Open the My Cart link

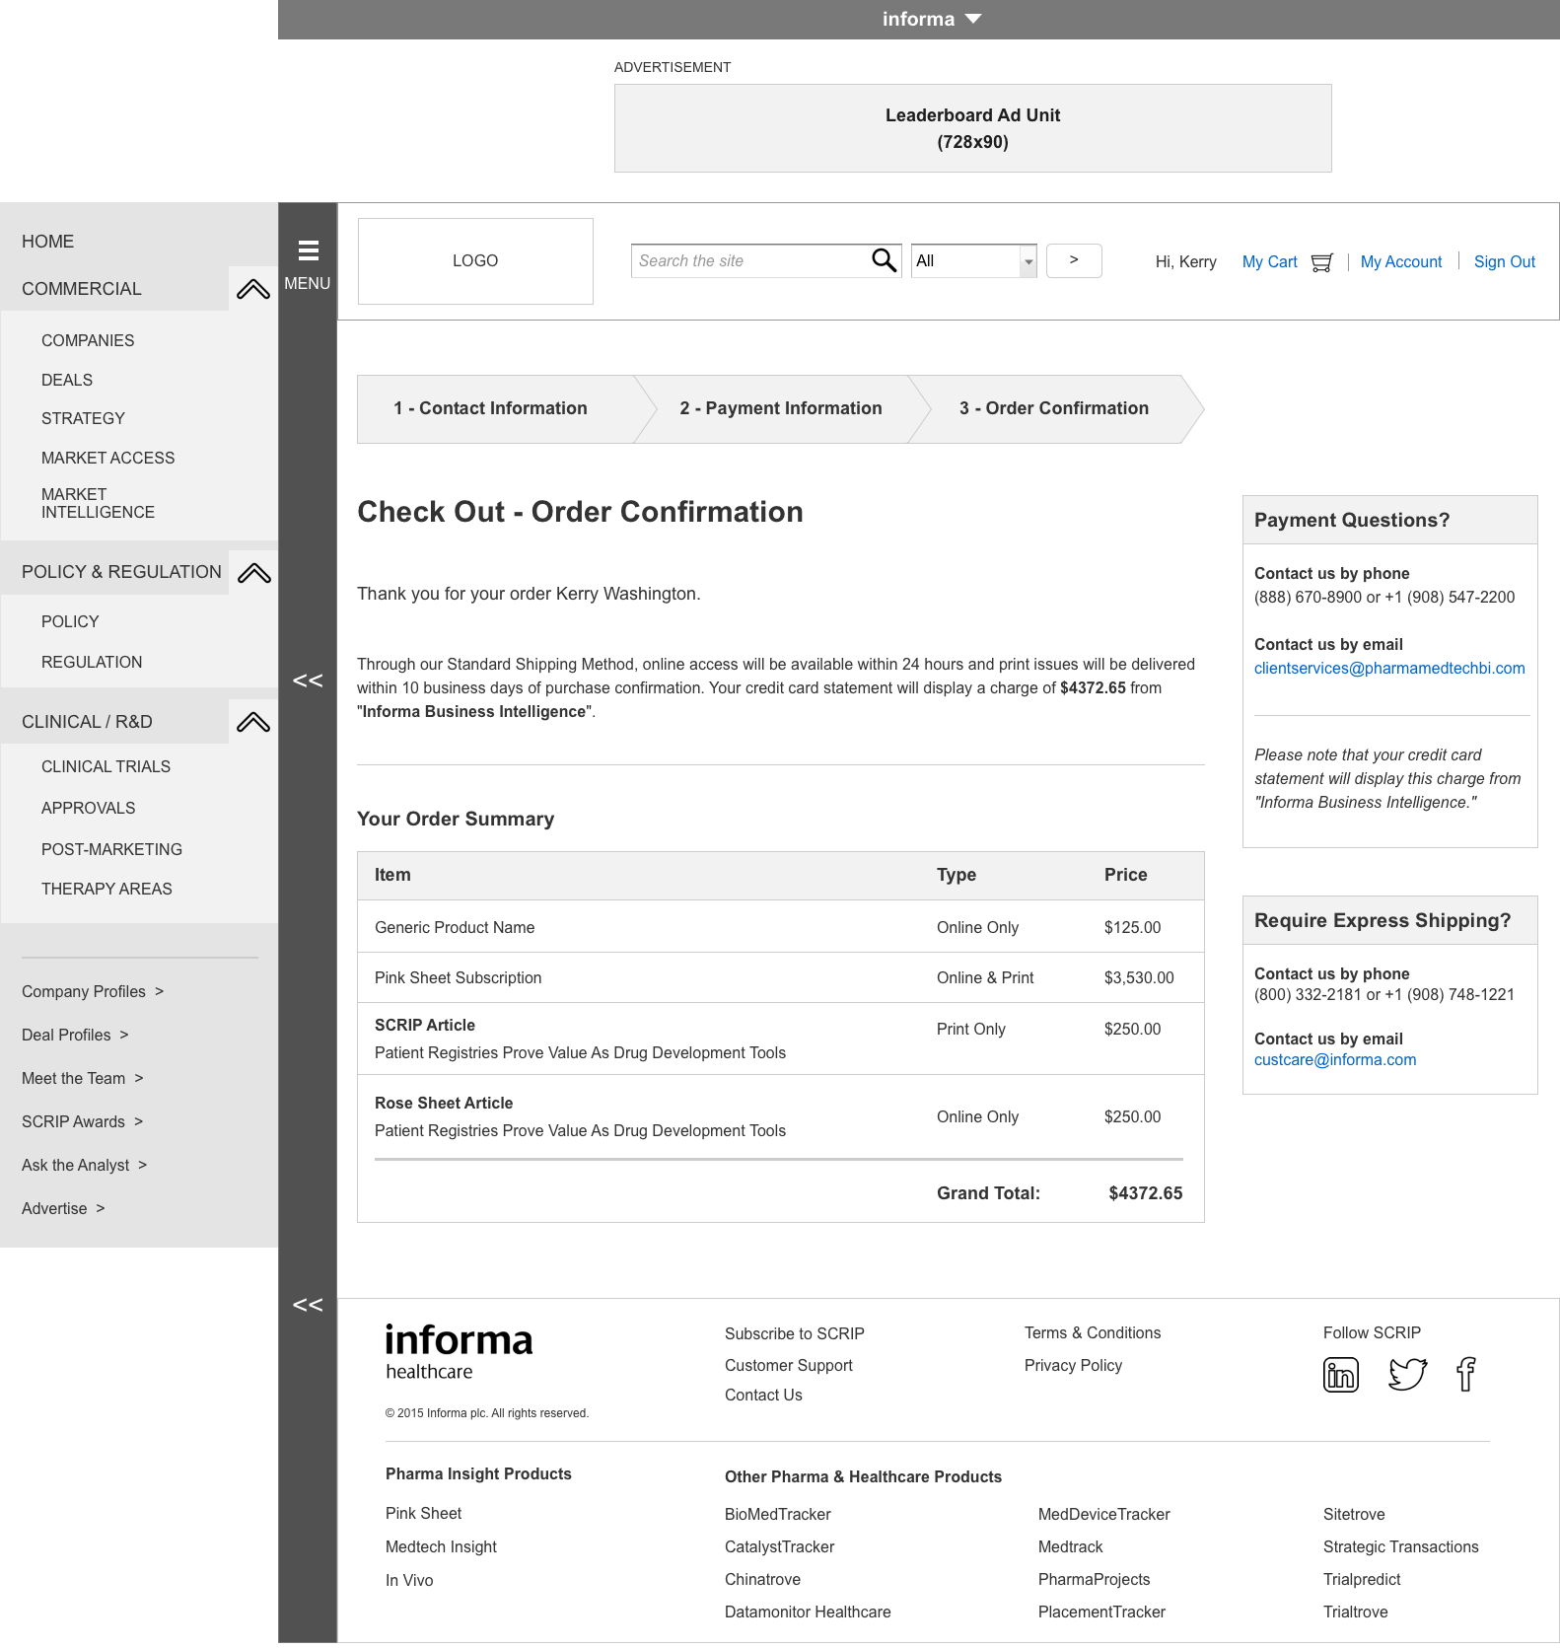pyautogui.click(x=1269, y=262)
